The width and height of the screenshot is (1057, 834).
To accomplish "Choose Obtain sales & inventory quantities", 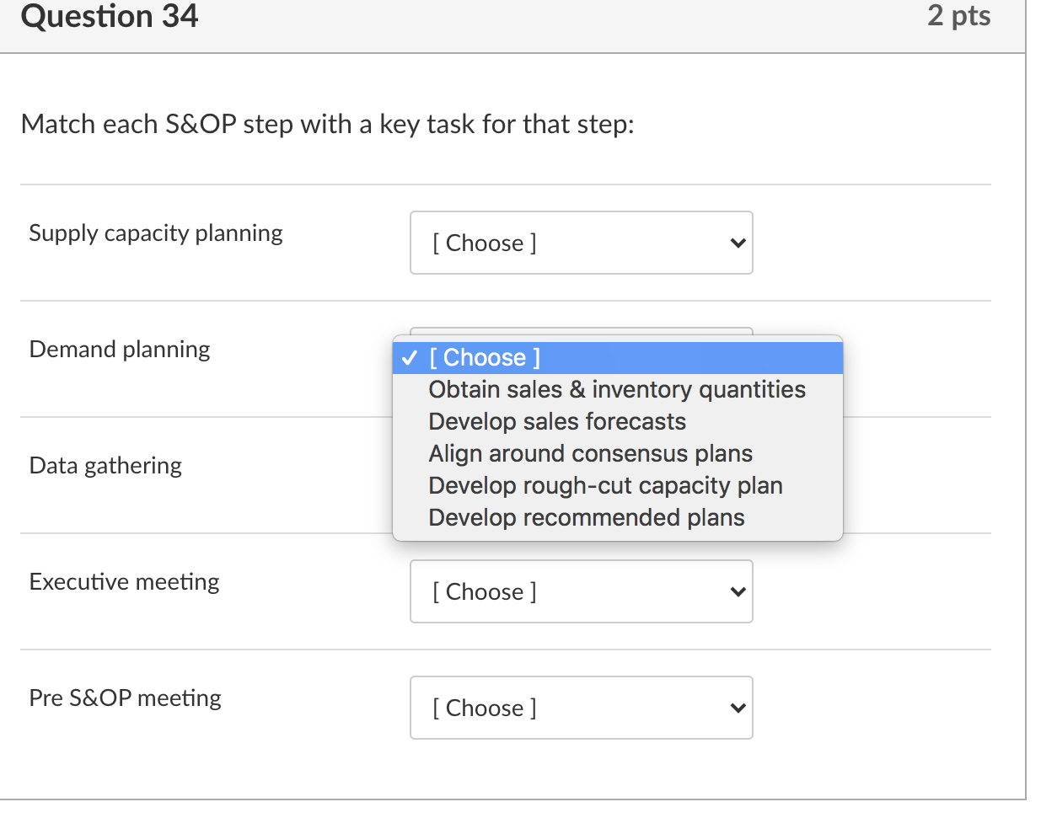I will click(x=616, y=390).
